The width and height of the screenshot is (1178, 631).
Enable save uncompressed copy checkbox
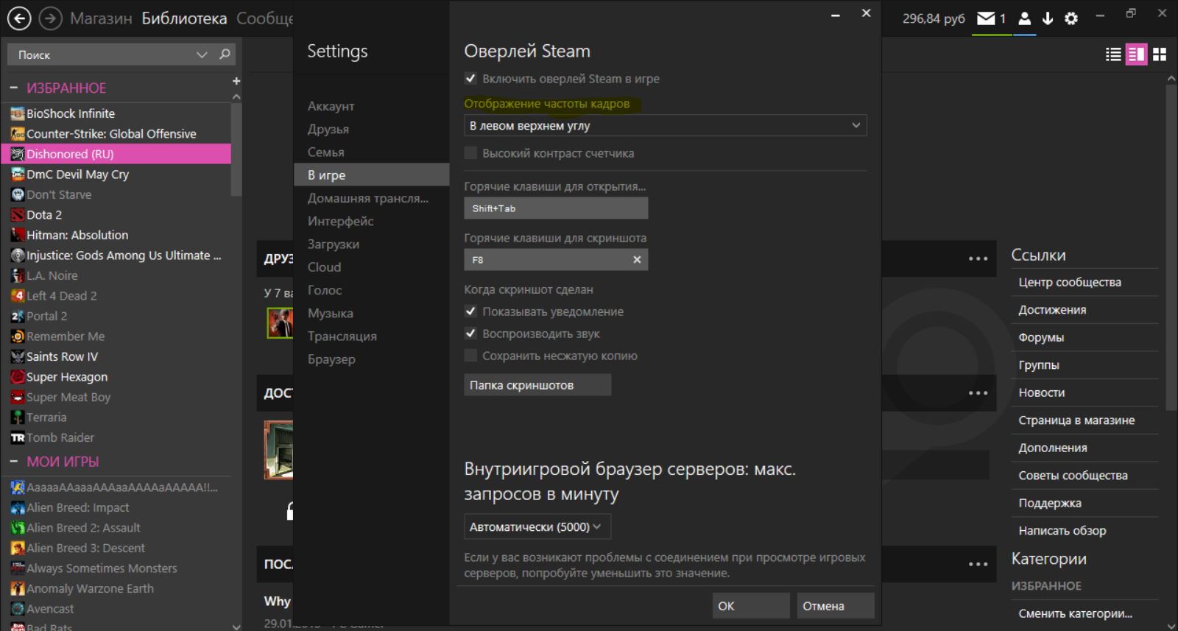coord(470,356)
